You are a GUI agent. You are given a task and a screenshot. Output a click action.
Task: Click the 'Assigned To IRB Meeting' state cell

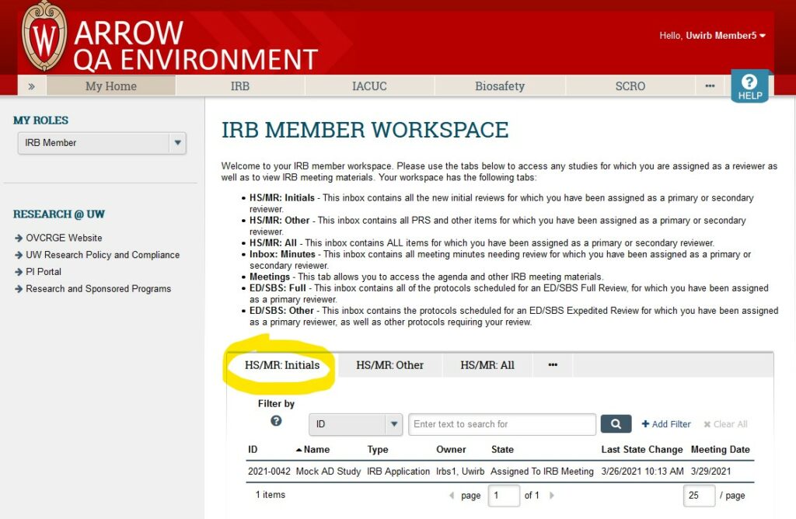(542, 472)
